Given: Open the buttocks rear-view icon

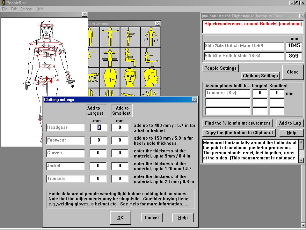Looking at the screenshot, I should pyautogui.click(x=110, y=78).
